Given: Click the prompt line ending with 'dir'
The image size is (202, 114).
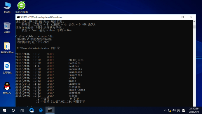Looking at the screenshot, I should tap(35, 36).
